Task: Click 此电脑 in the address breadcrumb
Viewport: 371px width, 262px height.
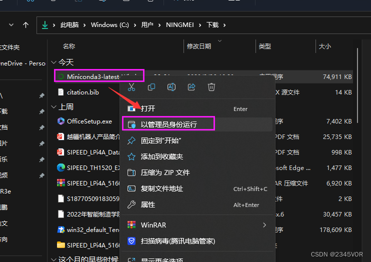Action: pyautogui.click(x=69, y=25)
